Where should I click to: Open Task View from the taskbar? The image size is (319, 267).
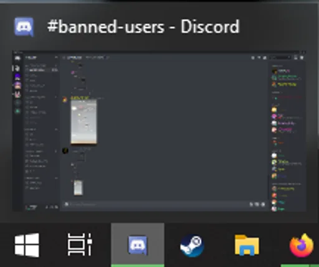click(80, 245)
